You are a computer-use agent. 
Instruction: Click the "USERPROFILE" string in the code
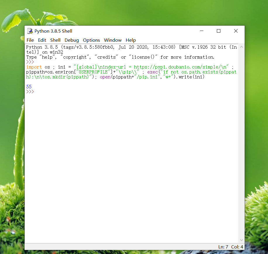click(93, 72)
